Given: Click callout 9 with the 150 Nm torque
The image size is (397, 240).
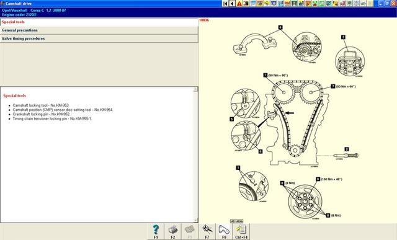Looking at the screenshot, I should [318, 179].
